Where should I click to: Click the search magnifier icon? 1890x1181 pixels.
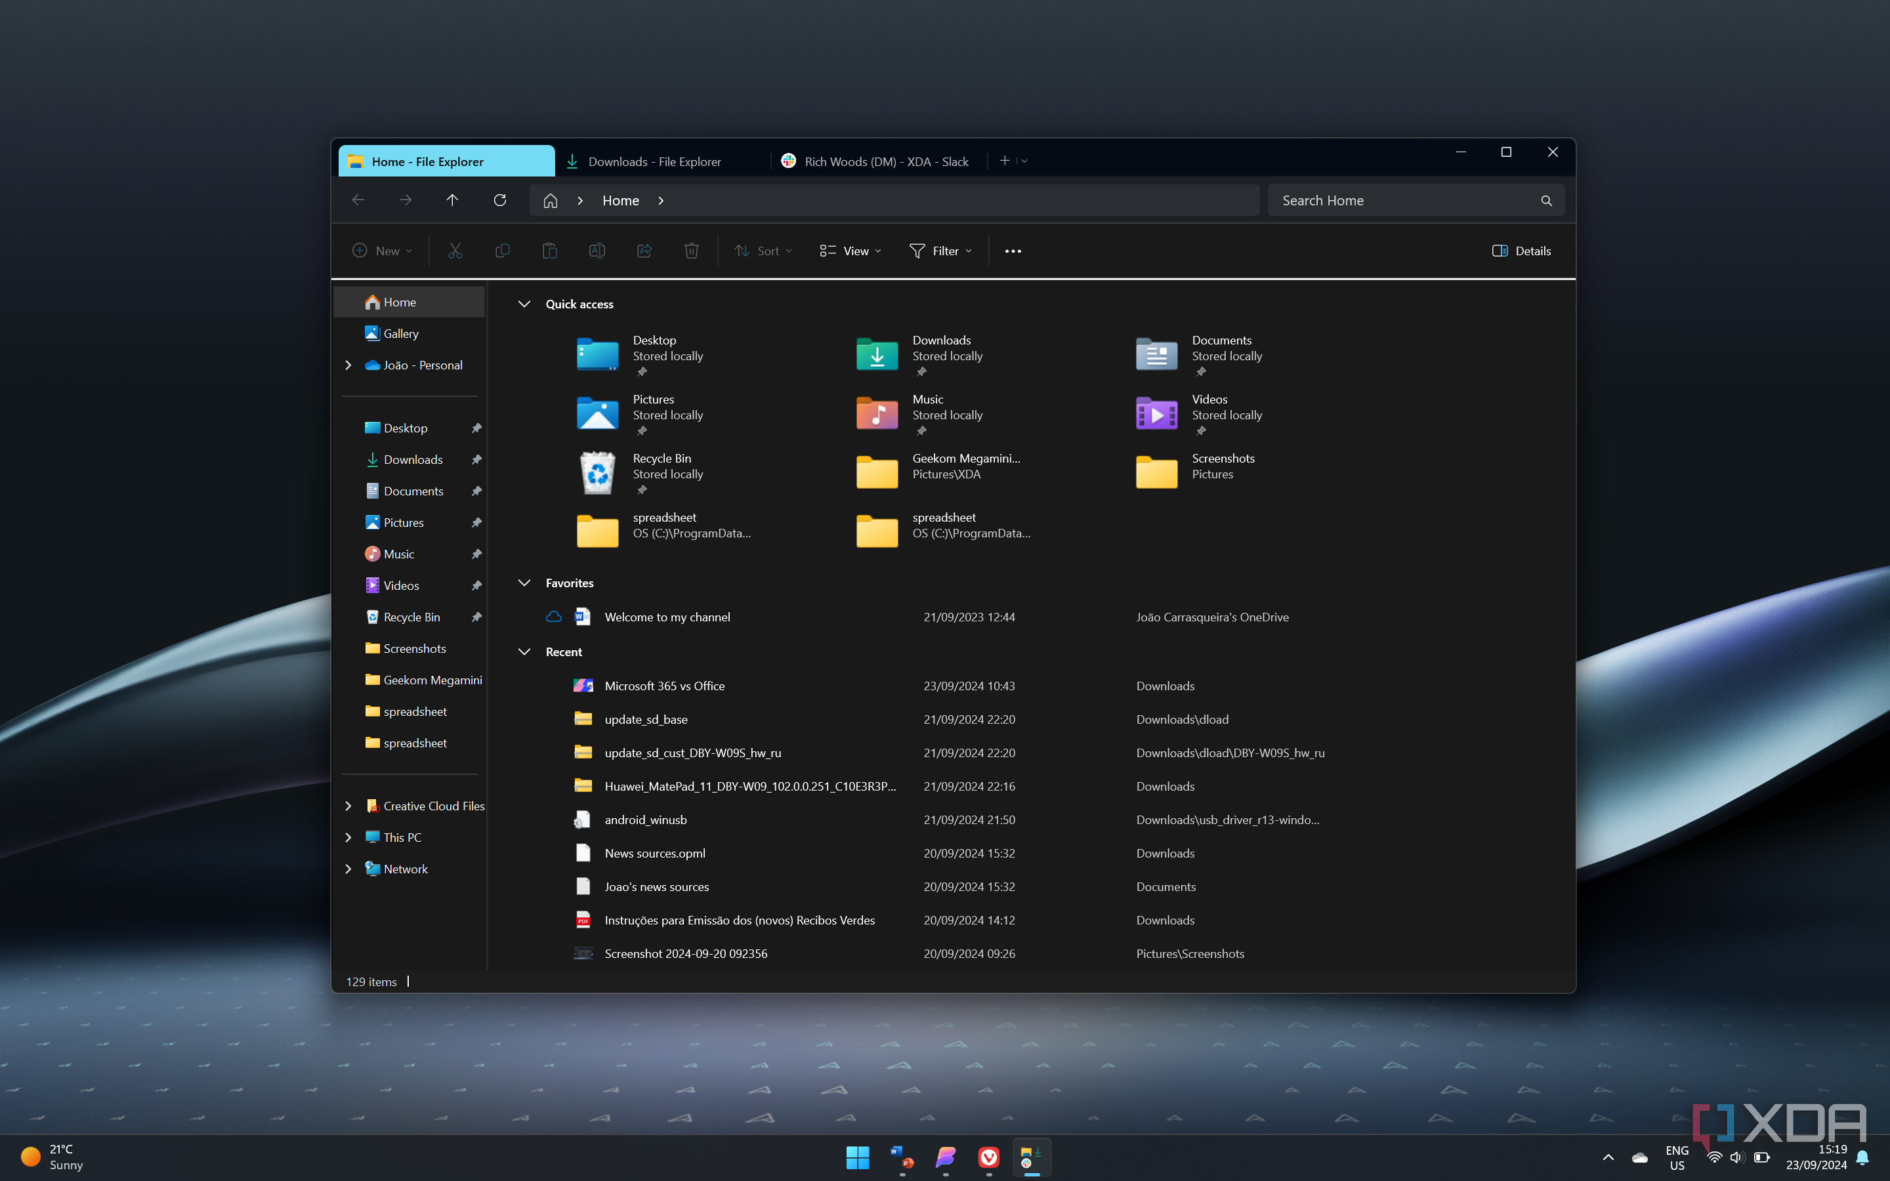click(x=1546, y=201)
